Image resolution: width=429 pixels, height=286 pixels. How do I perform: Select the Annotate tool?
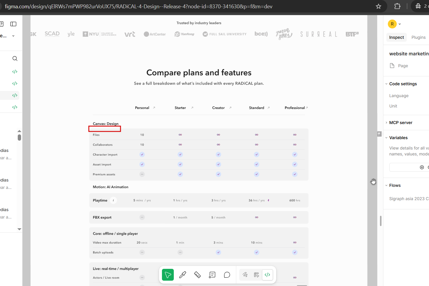tap(212, 275)
